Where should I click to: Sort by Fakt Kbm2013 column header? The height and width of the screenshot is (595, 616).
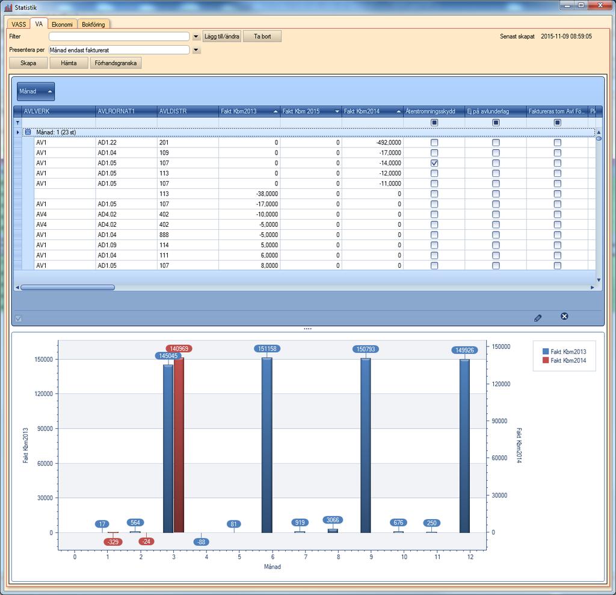click(249, 111)
